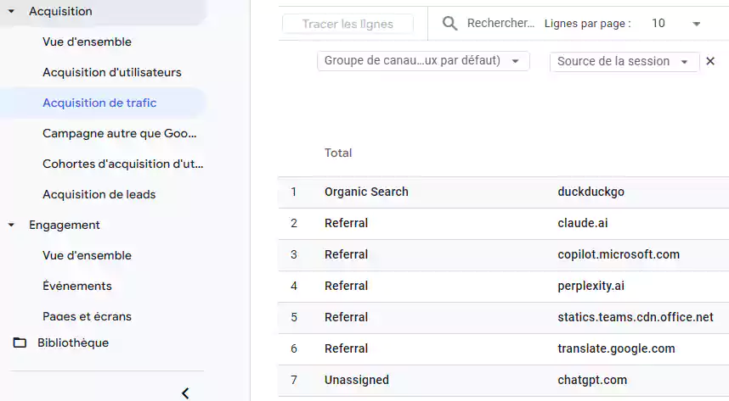Open Vue d'ensemble under Acquisition
The width and height of the screenshot is (729, 401).
pos(87,42)
